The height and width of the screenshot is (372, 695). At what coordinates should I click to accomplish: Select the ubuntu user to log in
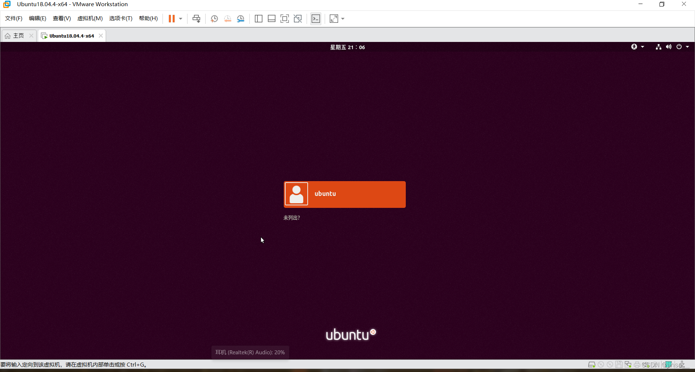point(345,194)
